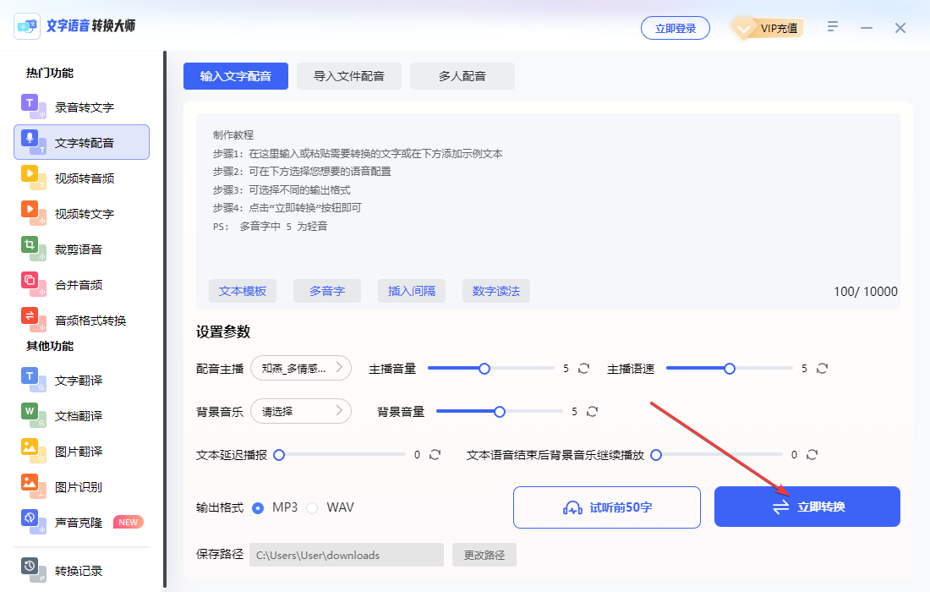The image size is (930, 592).
Task: Reset the 主播音量 value
Action: point(583,368)
